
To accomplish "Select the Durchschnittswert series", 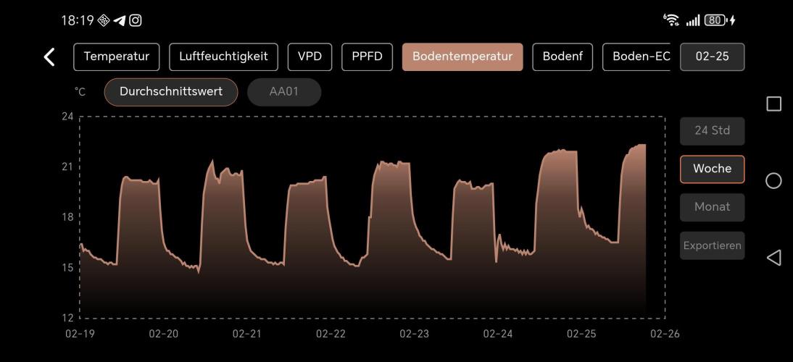I will coord(171,92).
